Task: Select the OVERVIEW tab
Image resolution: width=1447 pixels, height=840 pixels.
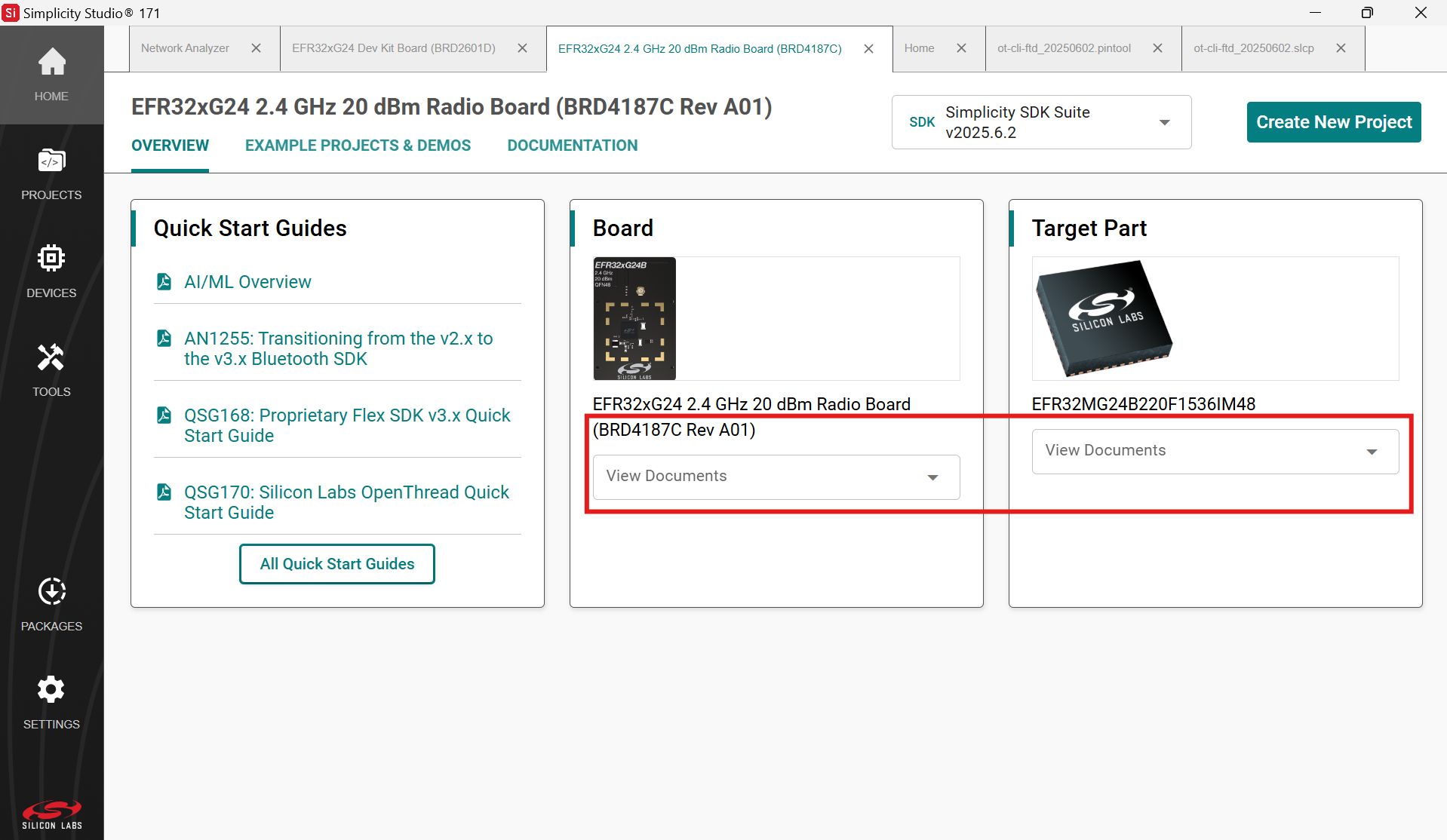Action: tap(170, 146)
